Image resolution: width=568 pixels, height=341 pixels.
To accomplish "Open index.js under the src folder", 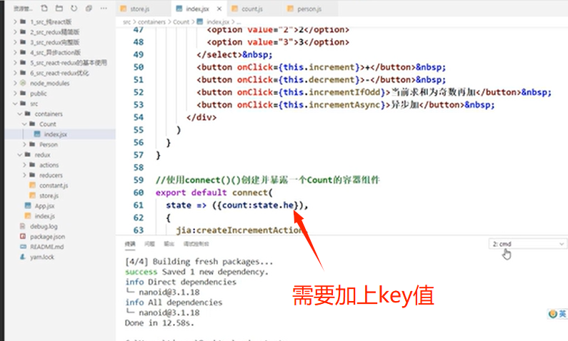I will click(x=45, y=216).
